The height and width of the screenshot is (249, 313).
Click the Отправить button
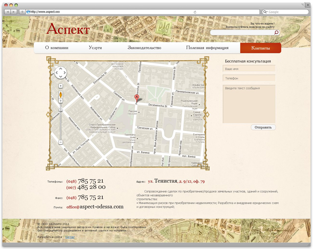tap(263, 127)
